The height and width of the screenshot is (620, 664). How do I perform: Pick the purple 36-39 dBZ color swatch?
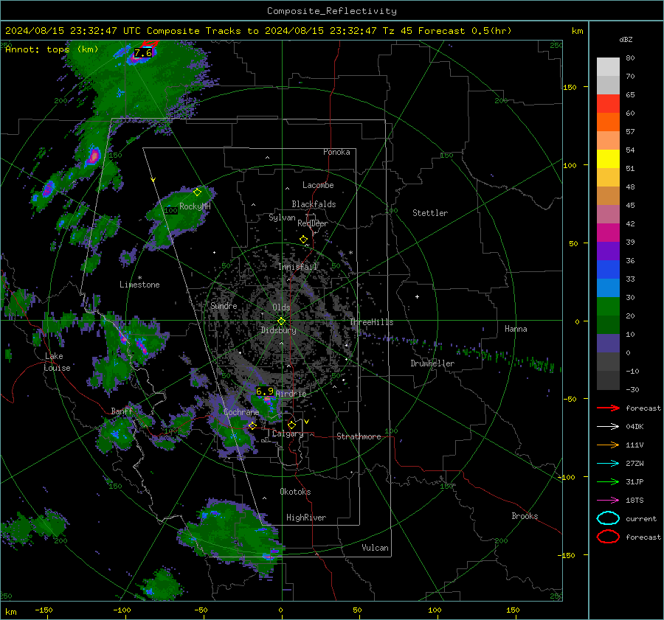(x=608, y=251)
